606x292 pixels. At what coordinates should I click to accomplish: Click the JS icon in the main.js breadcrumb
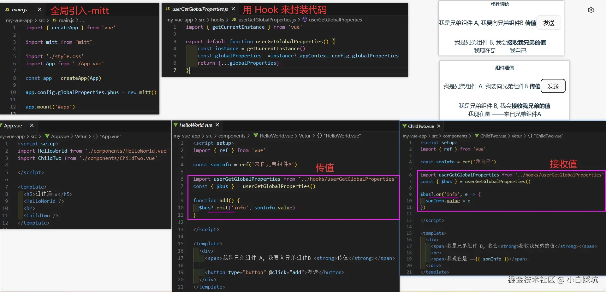[x=54, y=20]
